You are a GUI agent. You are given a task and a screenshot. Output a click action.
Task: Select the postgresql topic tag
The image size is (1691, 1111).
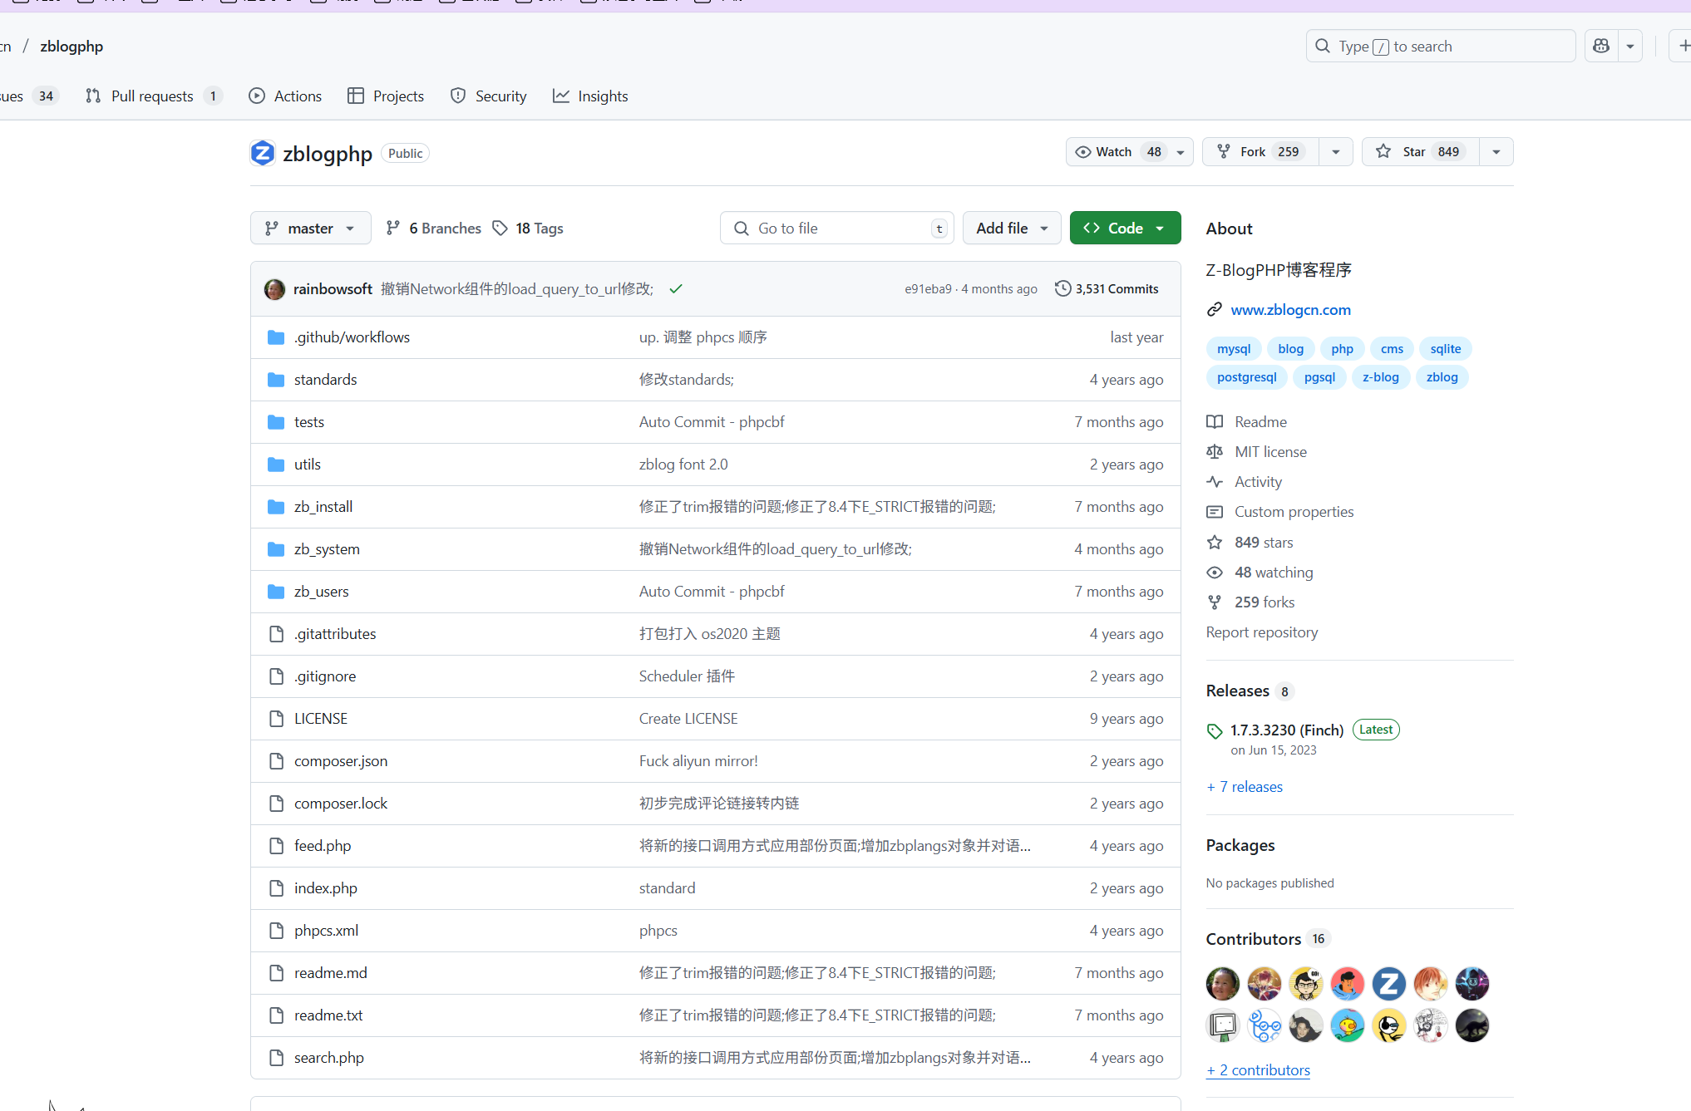pyautogui.click(x=1246, y=377)
